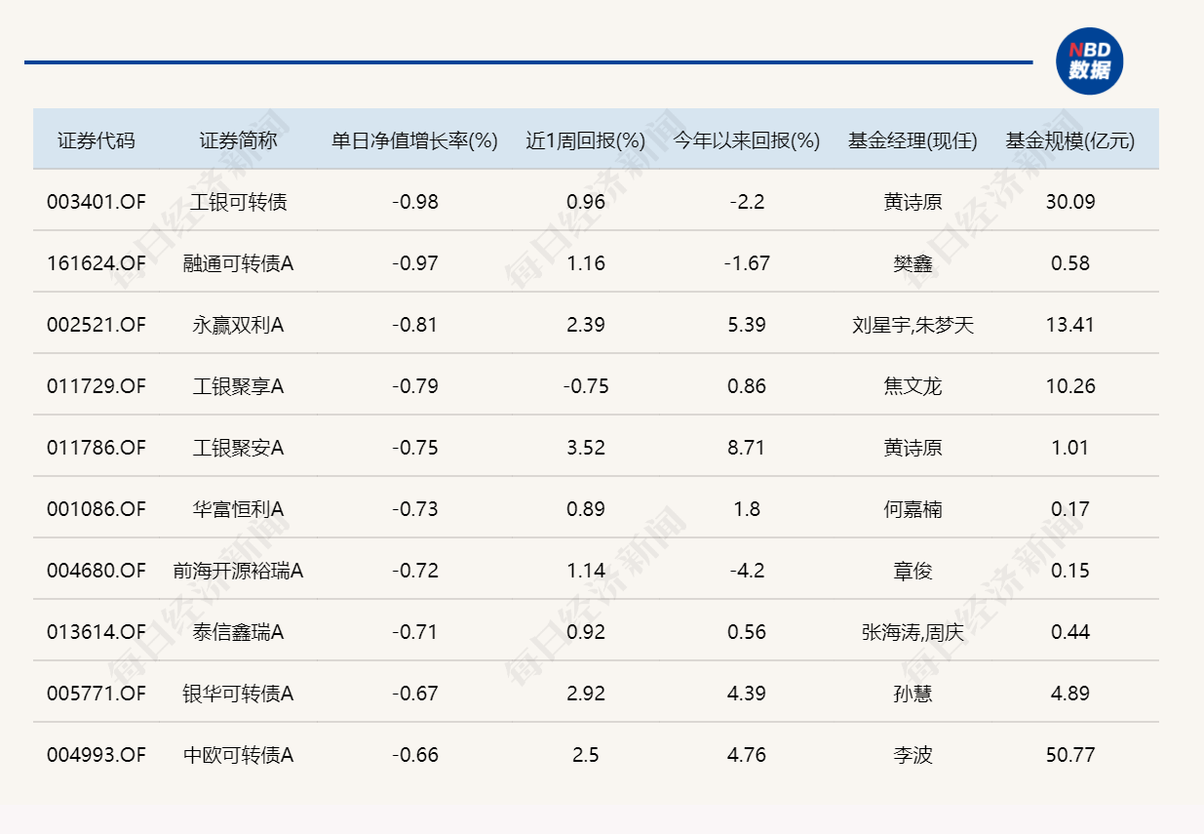Click daily growth value -0.81

[415, 325]
